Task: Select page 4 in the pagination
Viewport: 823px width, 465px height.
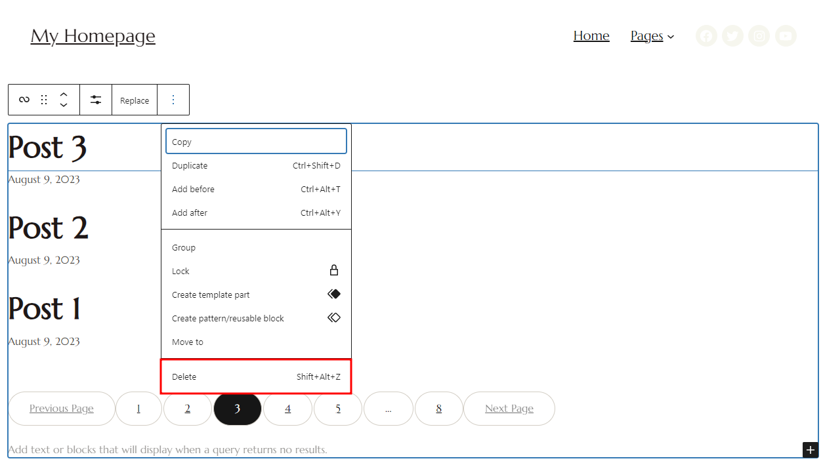Action: [287, 409]
